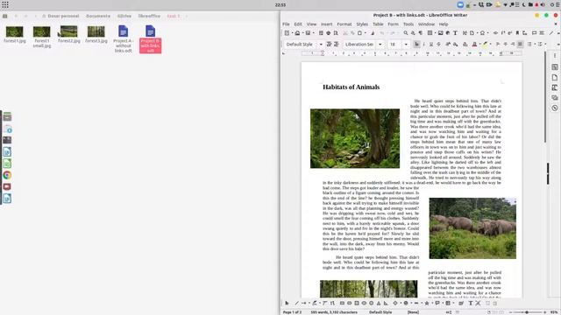
Task: Click the Clone Formatting brush icon
Action: (373, 33)
